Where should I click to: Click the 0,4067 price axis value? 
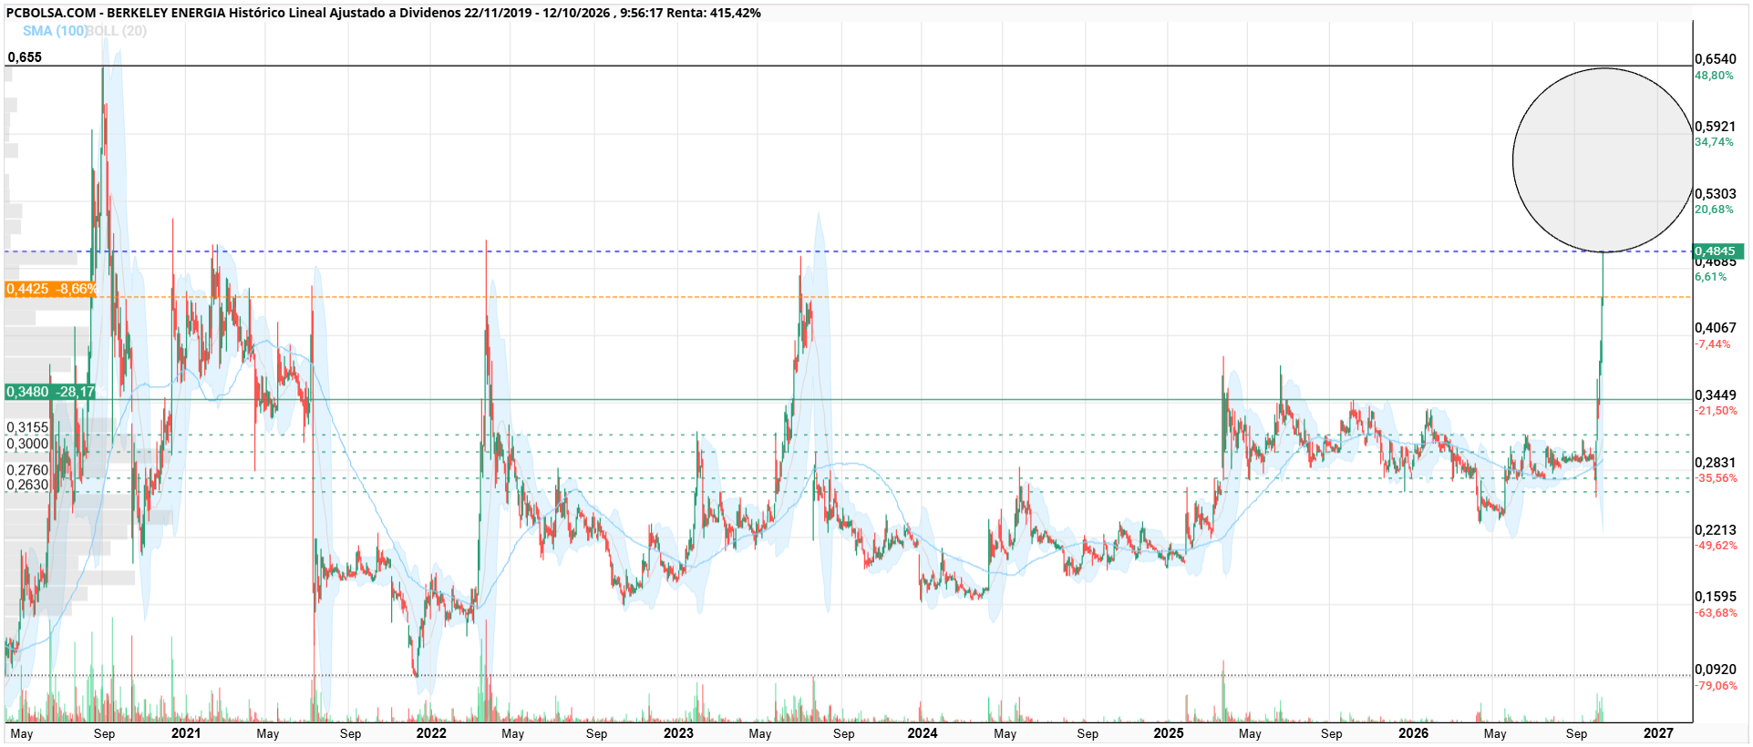click(1716, 328)
